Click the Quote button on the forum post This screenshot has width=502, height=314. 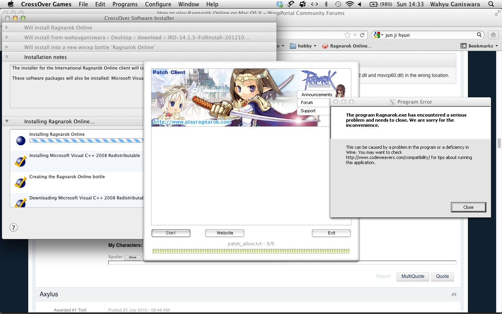[442, 276]
